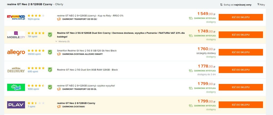Open Mobile City offer title with FAKTURA VAT
Image resolution: width=273 pixels, height=115 pixels.
pos(121,35)
